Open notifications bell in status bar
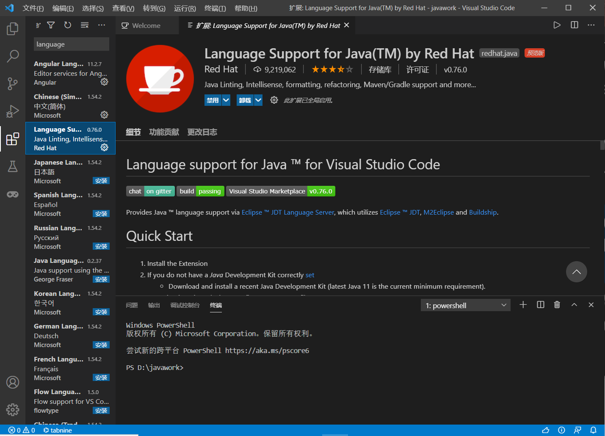 pos(594,430)
